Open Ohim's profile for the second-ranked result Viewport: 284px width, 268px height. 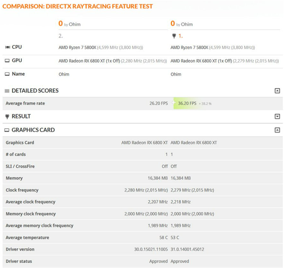pos(75,24)
